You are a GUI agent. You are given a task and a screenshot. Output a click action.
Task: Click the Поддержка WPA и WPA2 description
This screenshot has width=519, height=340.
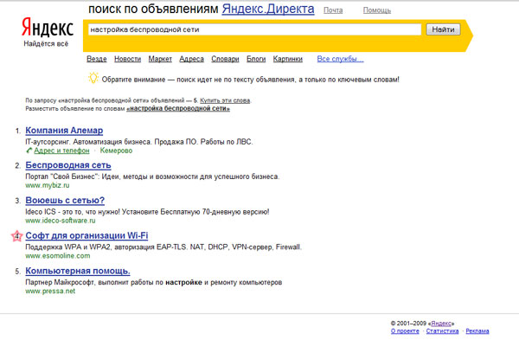pyautogui.click(x=163, y=247)
